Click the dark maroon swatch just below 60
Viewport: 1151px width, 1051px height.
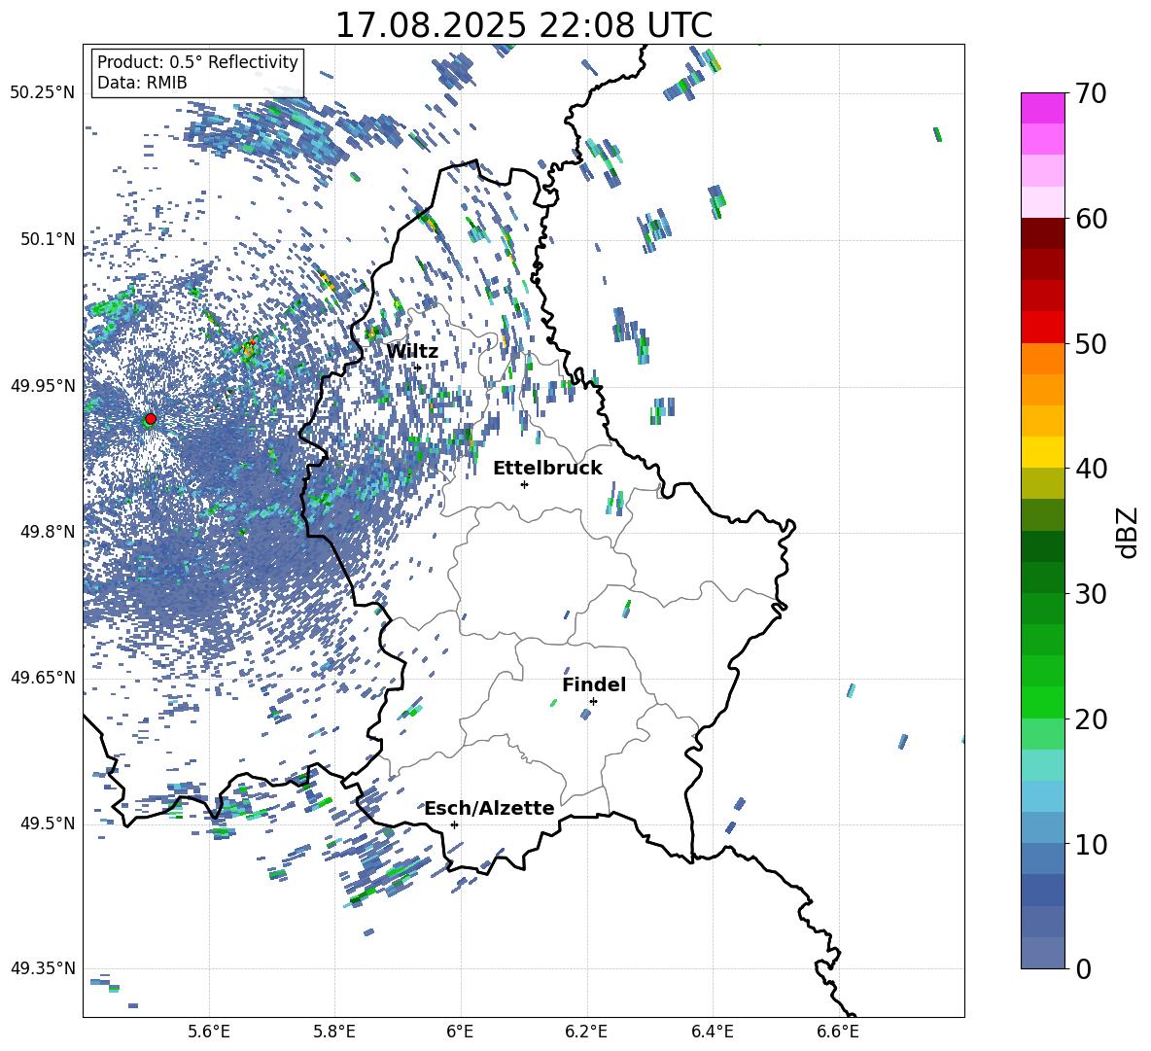pos(1042,233)
